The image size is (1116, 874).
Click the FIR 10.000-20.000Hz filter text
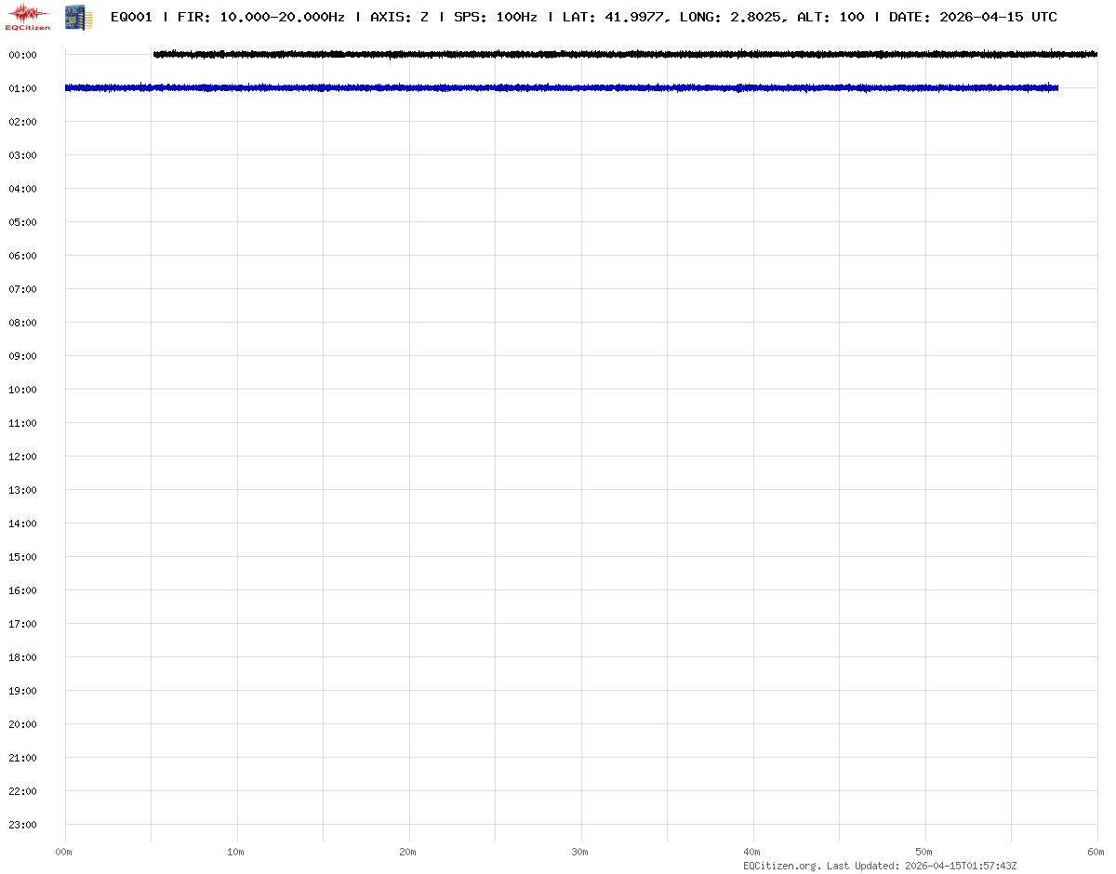coord(260,17)
